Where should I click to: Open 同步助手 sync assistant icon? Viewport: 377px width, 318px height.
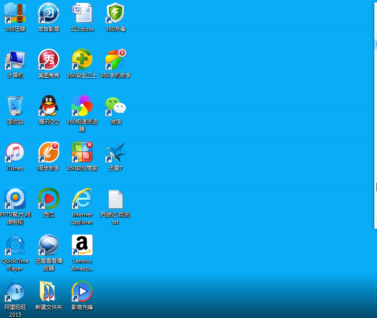point(49,153)
